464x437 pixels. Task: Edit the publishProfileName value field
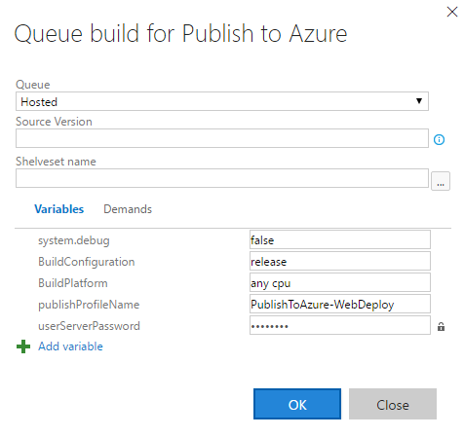(340, 304)
